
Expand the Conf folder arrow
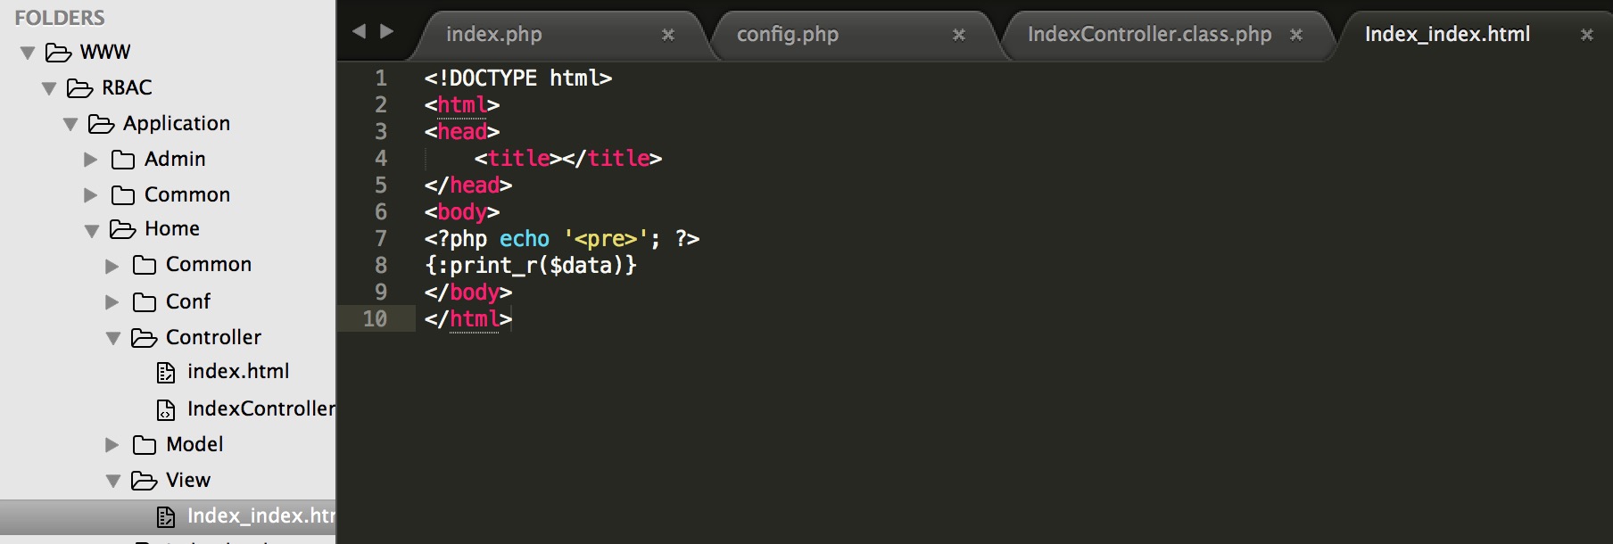point(112,302)
